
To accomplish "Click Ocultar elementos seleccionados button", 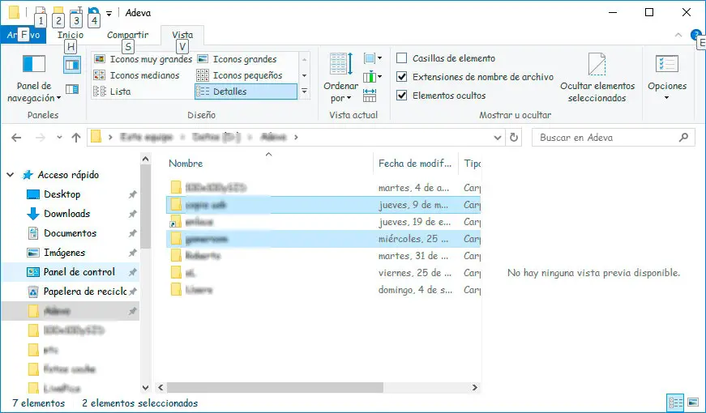I will [597, 79].
